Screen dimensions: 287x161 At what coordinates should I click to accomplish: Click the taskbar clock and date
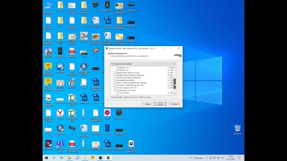[x=230, y=158]
